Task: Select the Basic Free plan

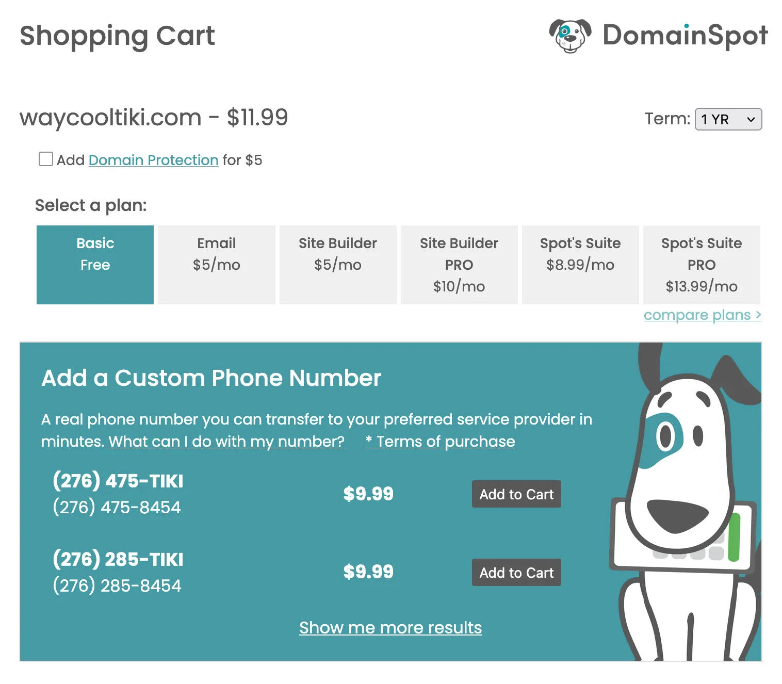Action: pyautogui.click(x=95, y=265)
